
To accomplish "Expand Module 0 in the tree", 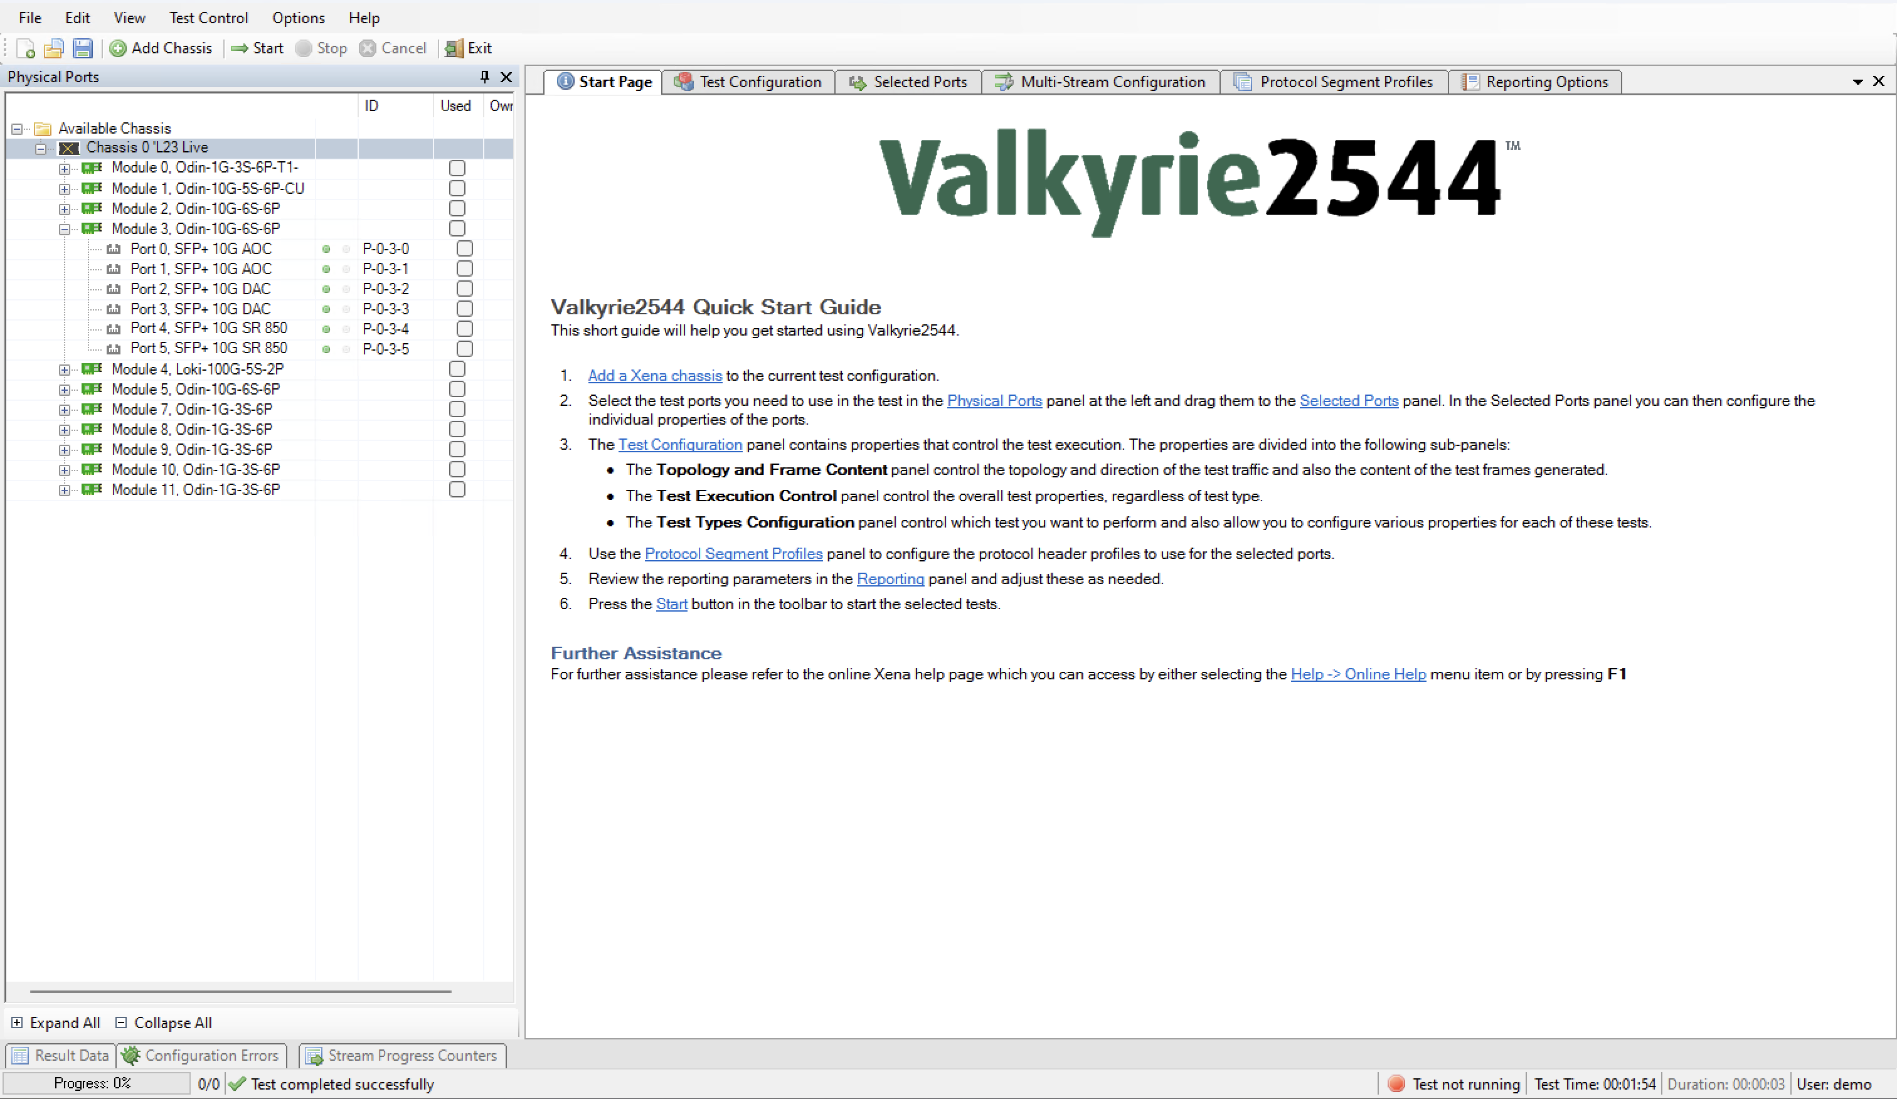I will pyautogui.click(x=65, y=169).
